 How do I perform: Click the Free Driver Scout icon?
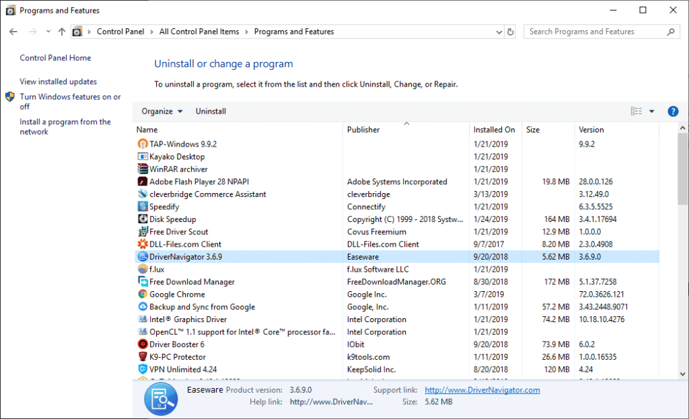[143, 231]
